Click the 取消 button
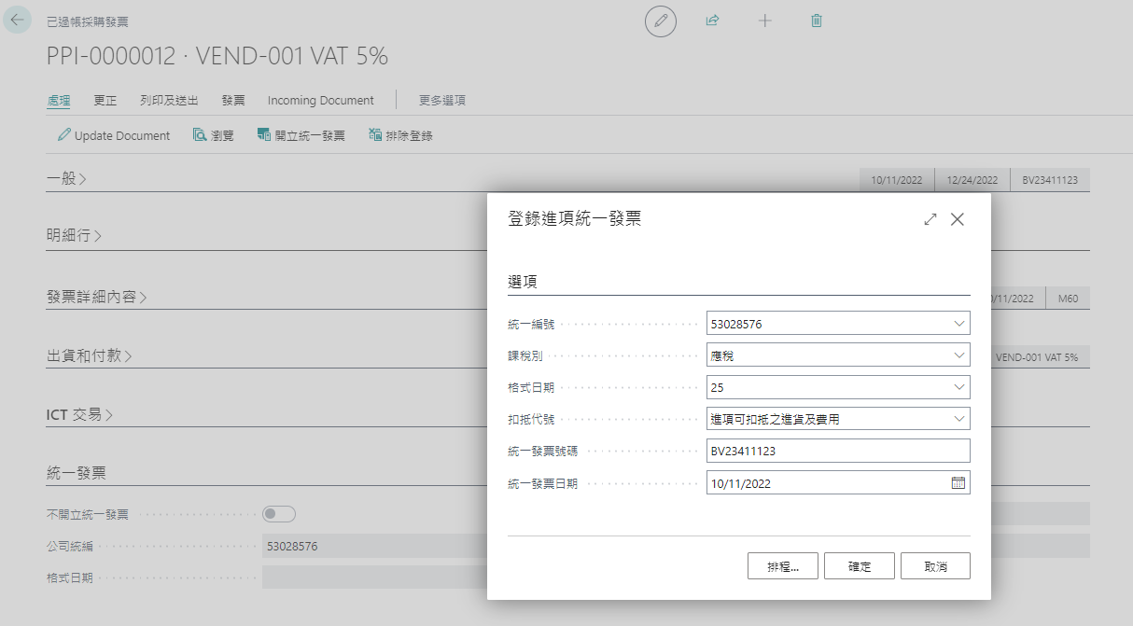 point(935,566)
